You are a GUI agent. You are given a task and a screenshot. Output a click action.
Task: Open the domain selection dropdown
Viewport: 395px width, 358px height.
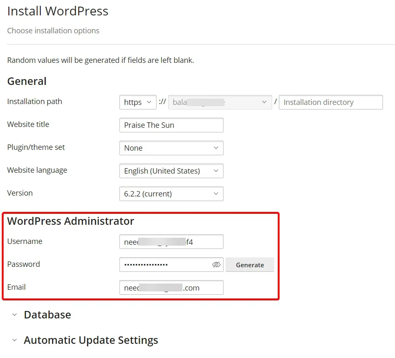(x=220, y=102)
